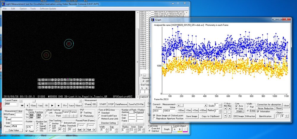Jump to the first frame with rewind icon
This screenshot has height=139, width=297.
pyautogui.click(x=22, y=105)
